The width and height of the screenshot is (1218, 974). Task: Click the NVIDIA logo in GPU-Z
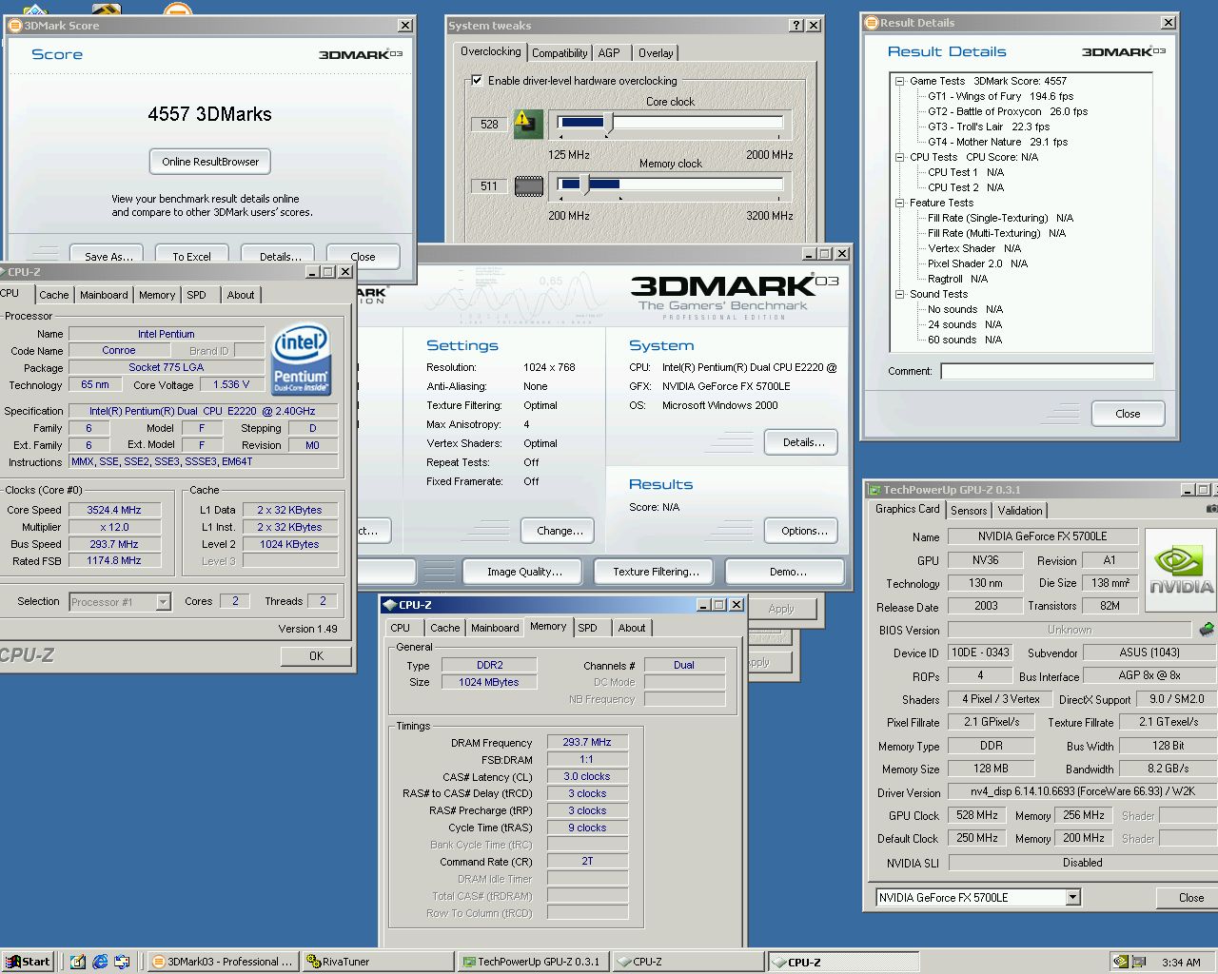[1181, 569]
